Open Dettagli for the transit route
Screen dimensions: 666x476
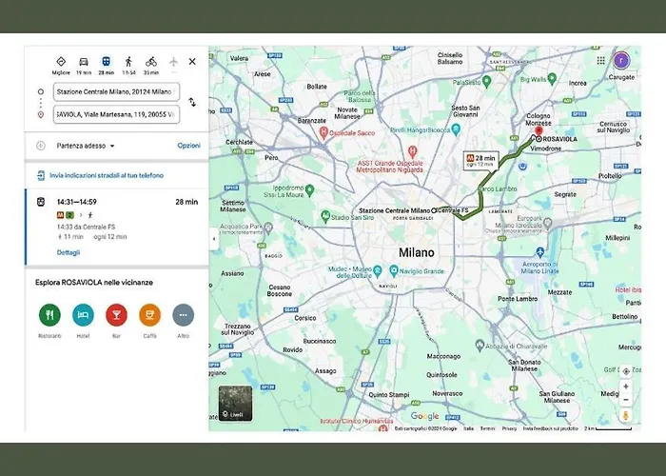point(69,252)
